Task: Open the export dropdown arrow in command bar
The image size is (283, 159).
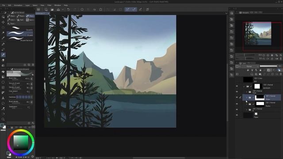Action: pos(63,9)
